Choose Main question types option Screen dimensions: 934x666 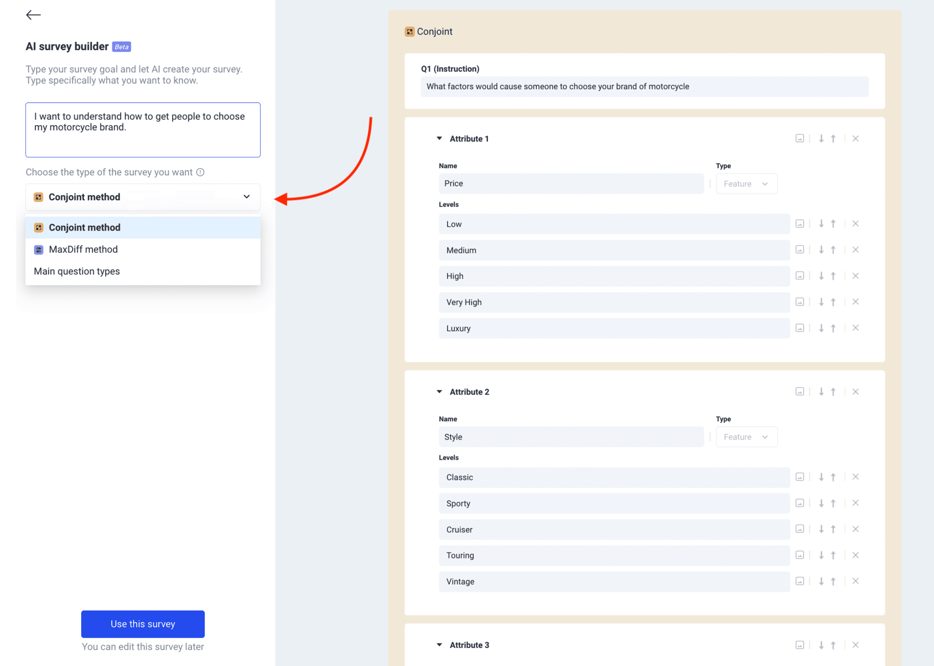click(77, 271)
